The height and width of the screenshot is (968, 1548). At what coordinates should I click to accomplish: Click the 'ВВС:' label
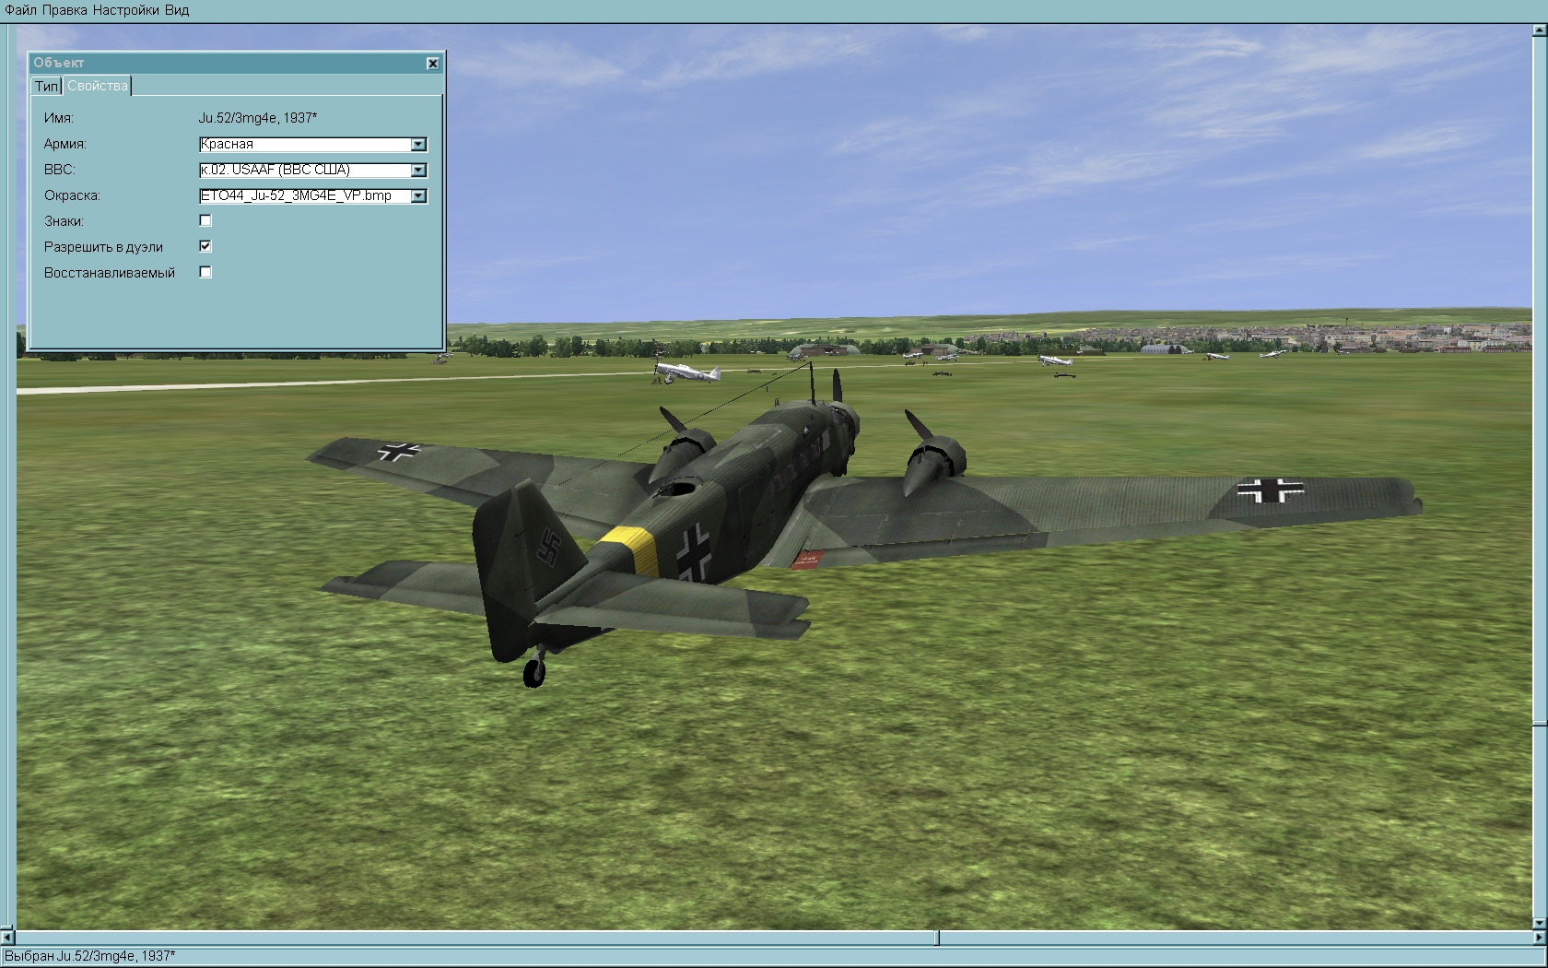pos(59,170)
